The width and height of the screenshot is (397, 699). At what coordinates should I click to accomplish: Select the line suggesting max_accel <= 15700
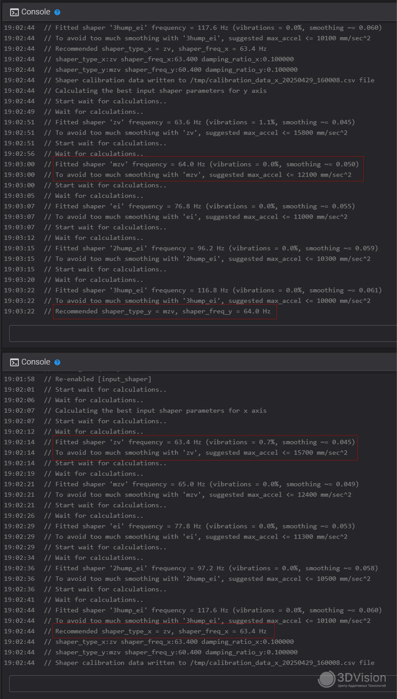[201, 452]
